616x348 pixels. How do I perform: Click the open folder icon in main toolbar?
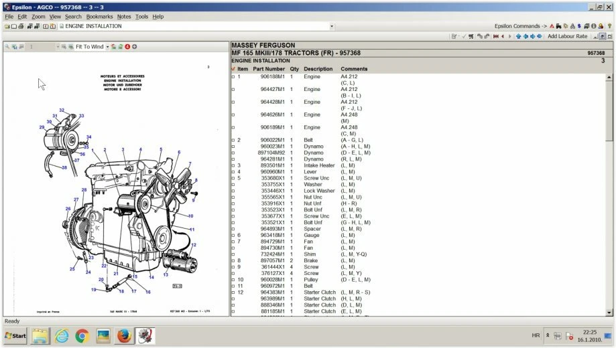click(x=7, y=26)
